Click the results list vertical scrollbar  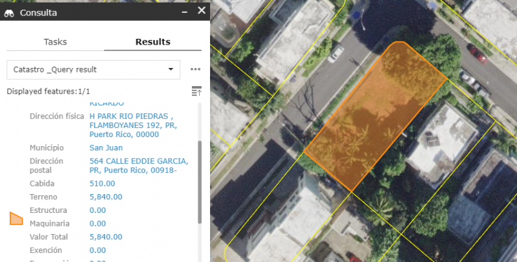(199, 181)
